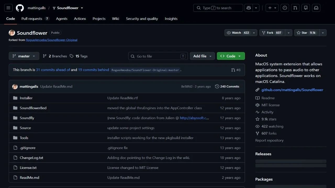Click the mattingalls avatar beside Soundflower title
This screenshot has height=188, width=335.
pos(12,33)
